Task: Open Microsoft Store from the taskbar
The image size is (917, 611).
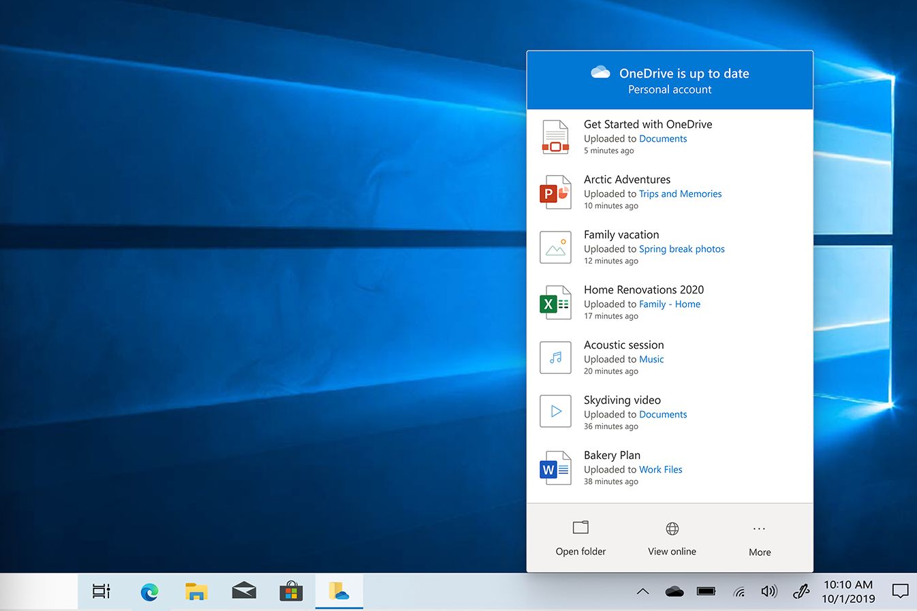Action: coord(291,591)
